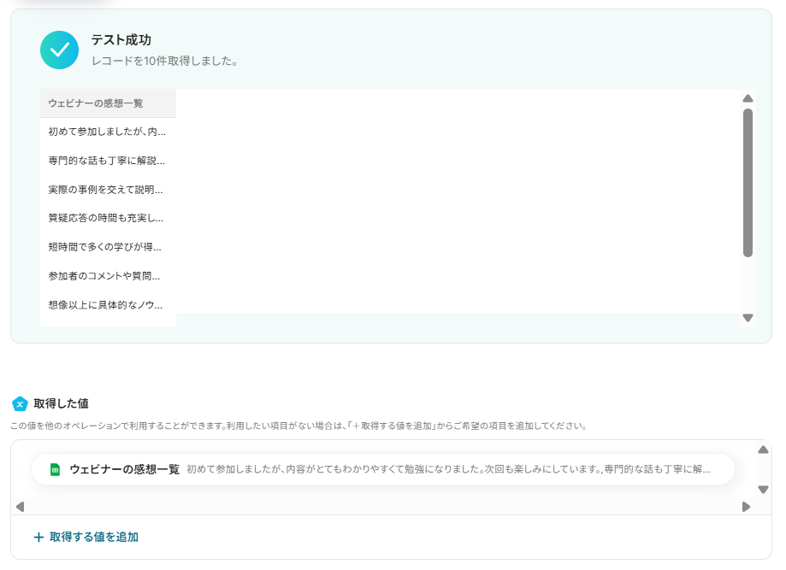Viewport: 786px width, 570px height.
Task: Click the test success checkmark icon
Action: (59, 50)
